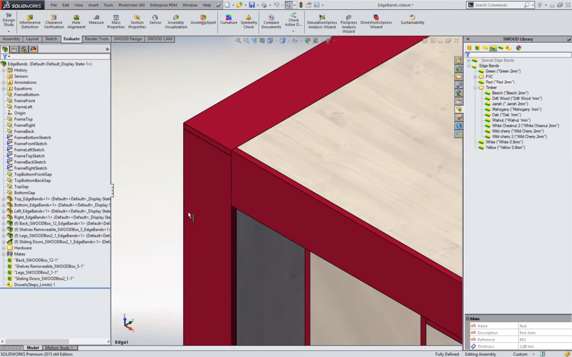This screenshot has height=357, width=572.
Task: Click the Save icon in toolbar
Action: pyautogui.click(x=252, y=5)
